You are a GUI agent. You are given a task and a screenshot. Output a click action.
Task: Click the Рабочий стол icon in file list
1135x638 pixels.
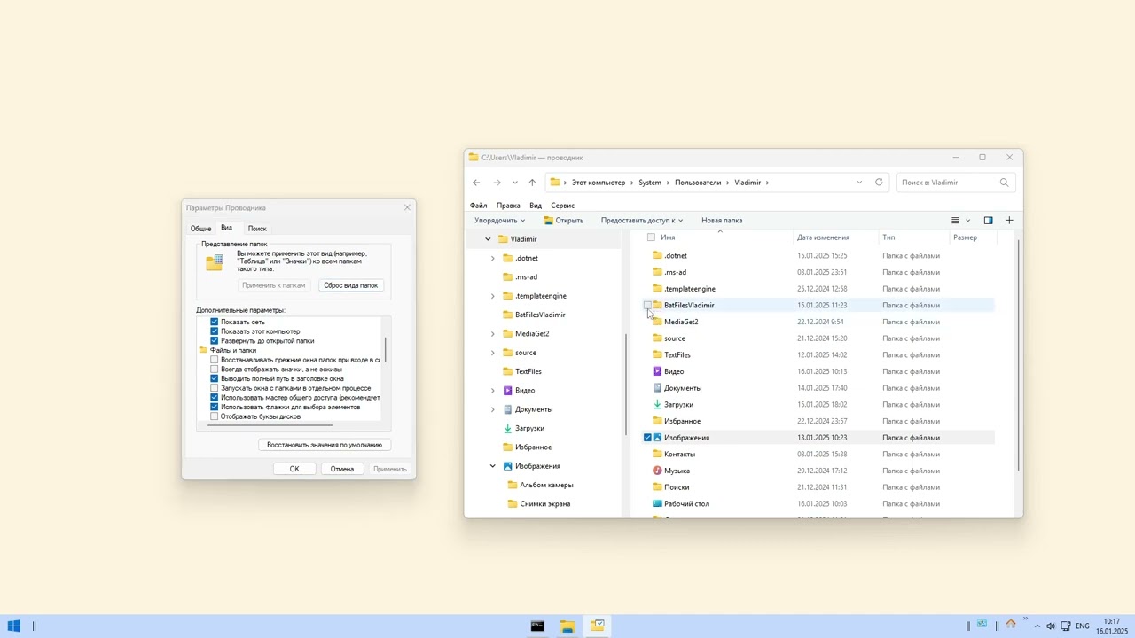pos(657,504)
